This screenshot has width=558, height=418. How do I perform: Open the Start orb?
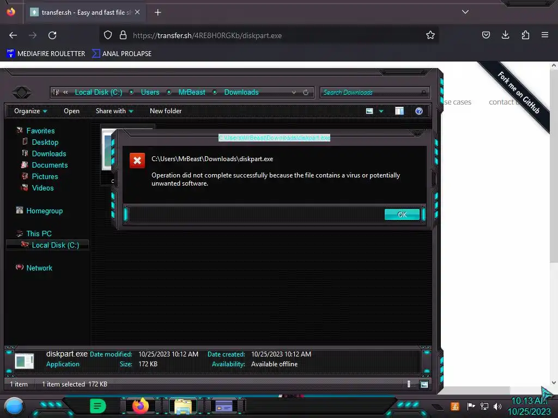click(14, 407)
